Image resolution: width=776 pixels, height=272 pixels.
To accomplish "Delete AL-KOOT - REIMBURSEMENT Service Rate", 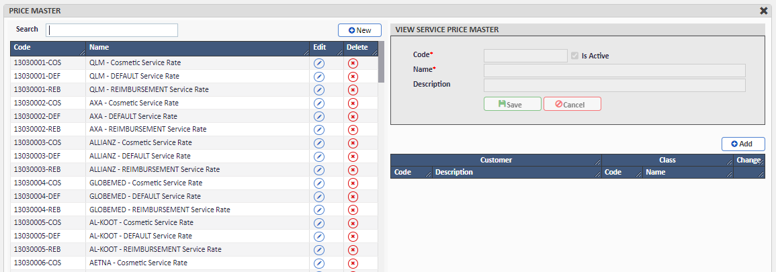I will click(x=353, y=250).
